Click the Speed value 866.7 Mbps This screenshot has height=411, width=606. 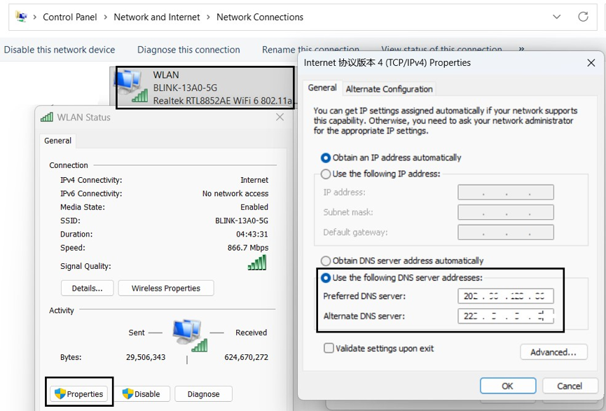point(248,248)
